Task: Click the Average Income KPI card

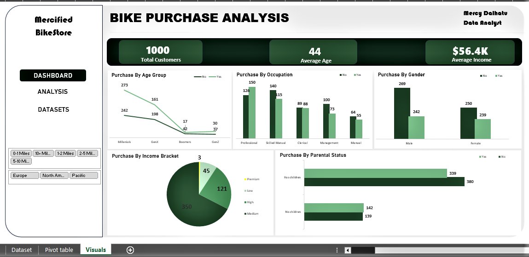Action: (x=470, y=52)
